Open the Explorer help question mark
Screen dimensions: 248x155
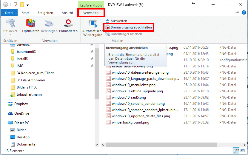point(244,12)
